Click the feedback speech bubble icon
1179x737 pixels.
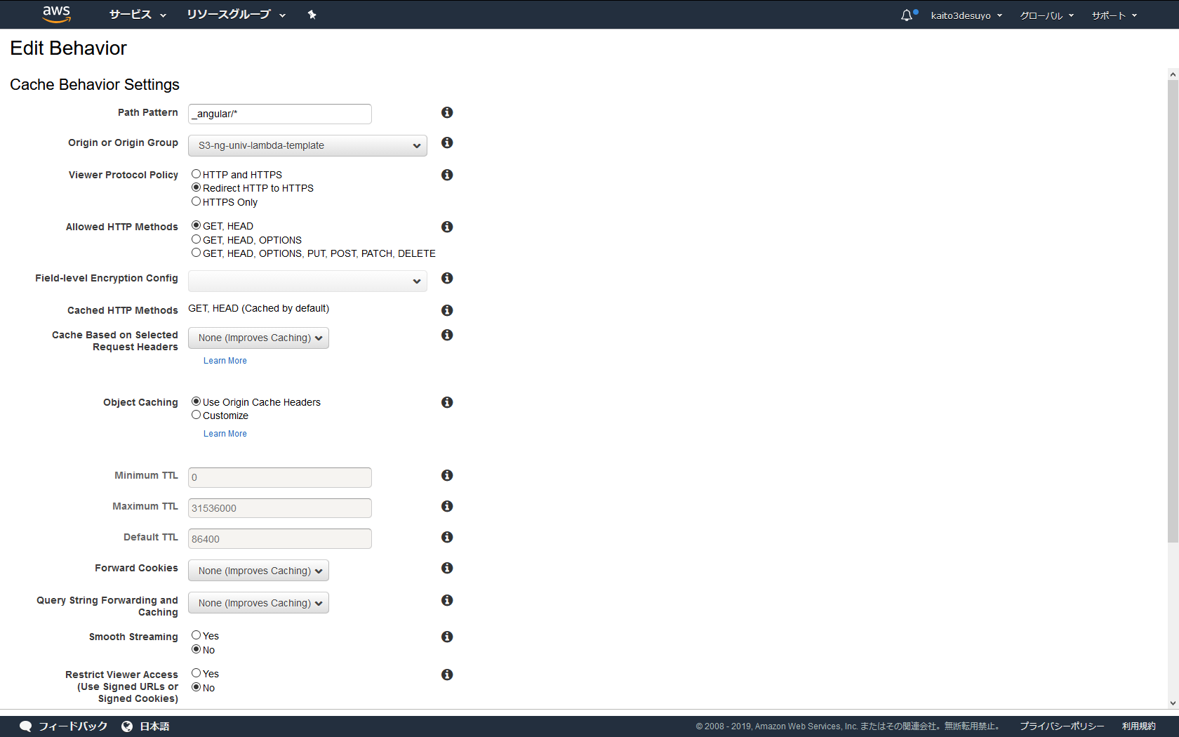coord(26,726)
